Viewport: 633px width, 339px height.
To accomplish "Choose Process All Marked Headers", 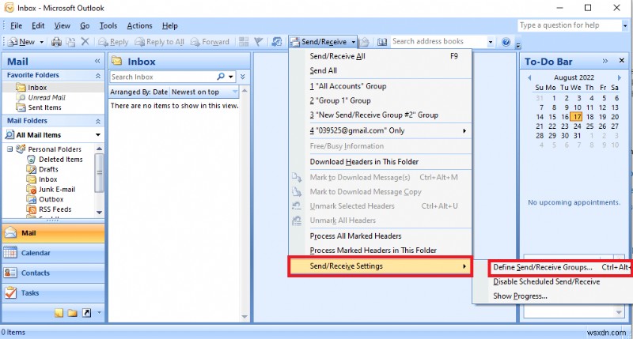I will (x=381, y=235).
